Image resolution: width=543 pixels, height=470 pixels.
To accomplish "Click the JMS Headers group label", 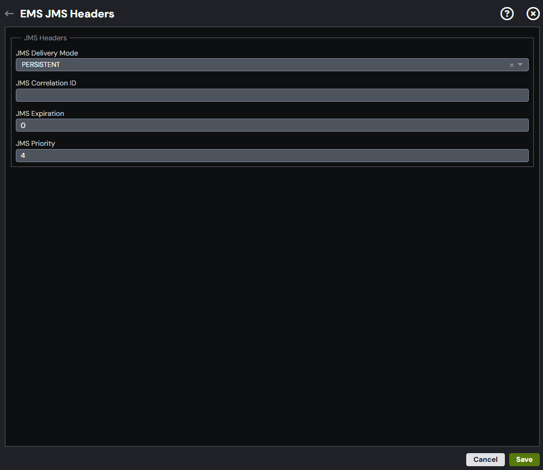I will click(45, 38).
